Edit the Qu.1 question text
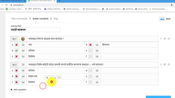The width and height of the screenshot is (175, 98). point(93,39)
